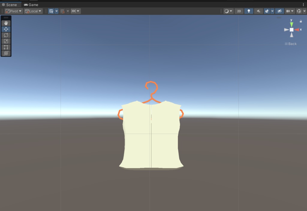The height and width of the screenshot is (211, 307).
Task: Switch to the Scene tab
Action: [x=10, y=5]
